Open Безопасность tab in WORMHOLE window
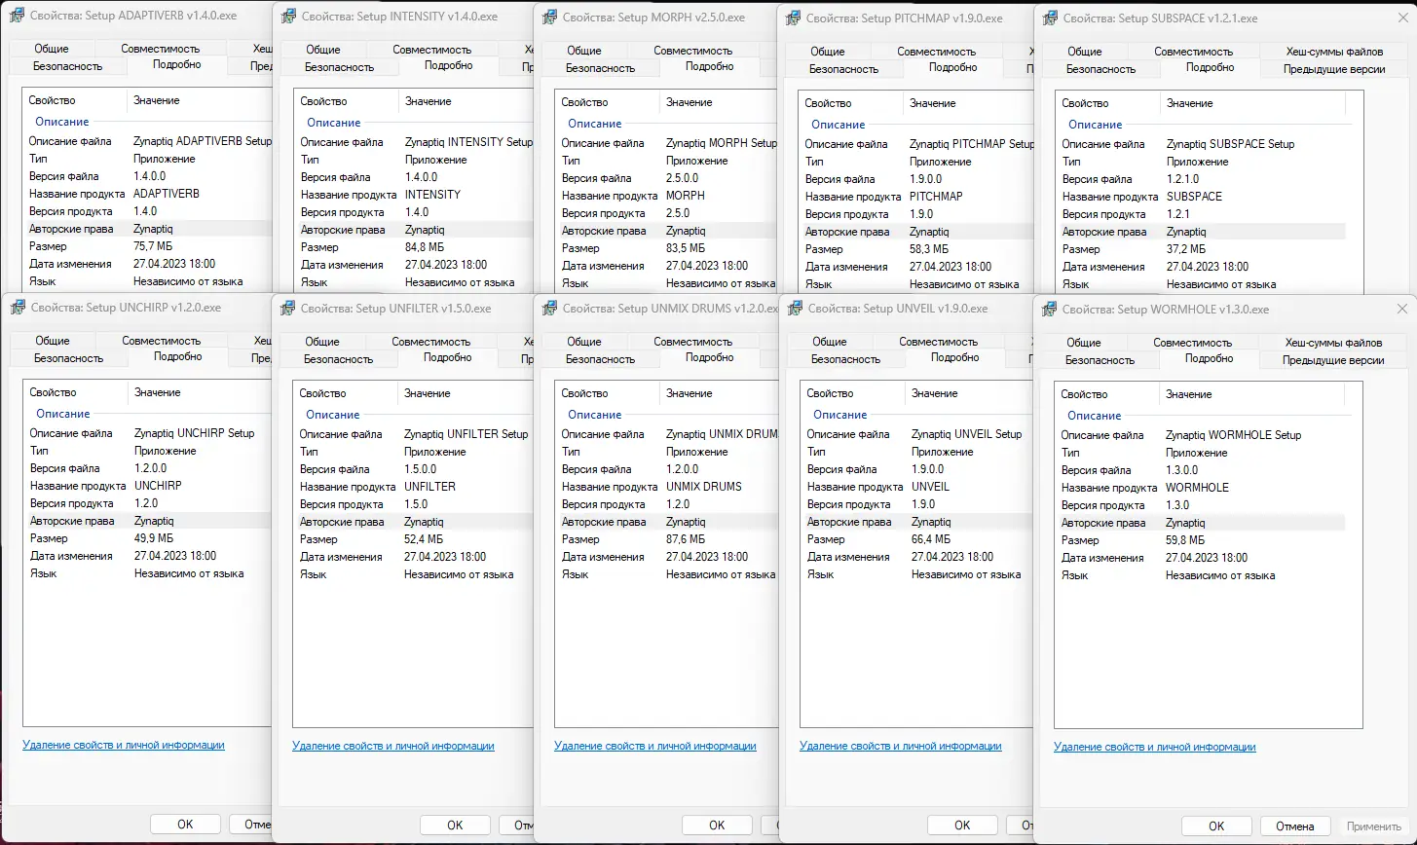 tap(1100, 360)
